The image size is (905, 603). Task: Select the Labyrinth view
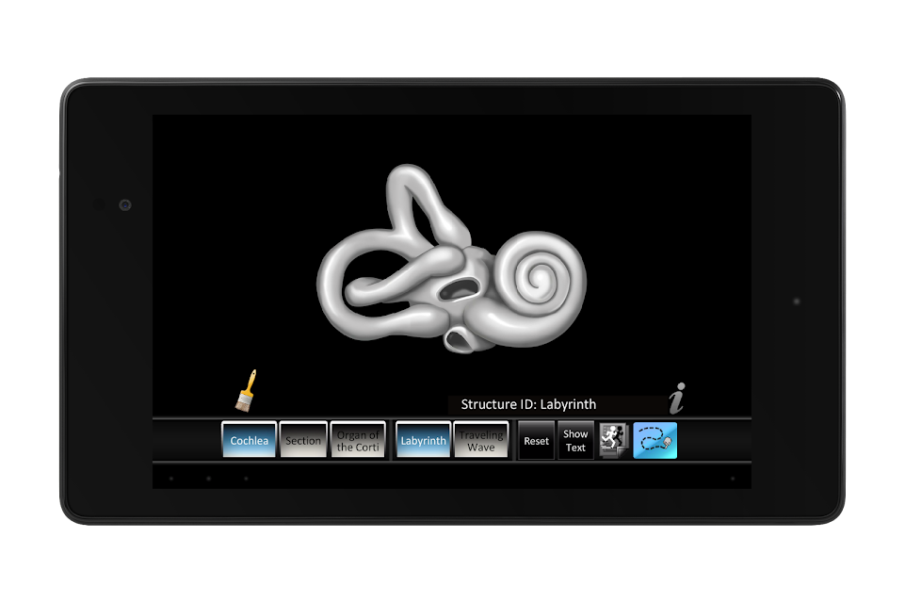423,440
